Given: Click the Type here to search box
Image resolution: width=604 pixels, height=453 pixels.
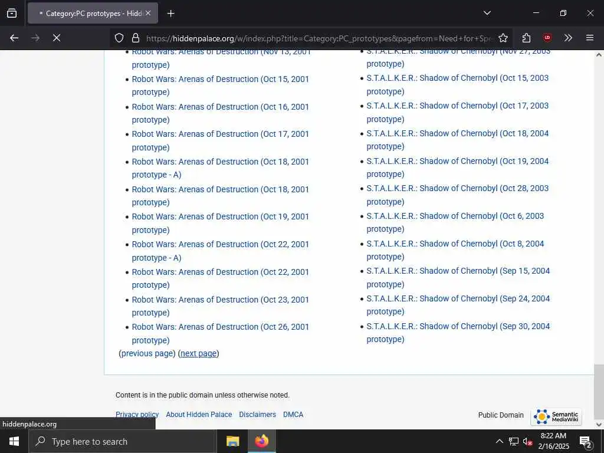Looking at the screenshot, I should 123,441.
